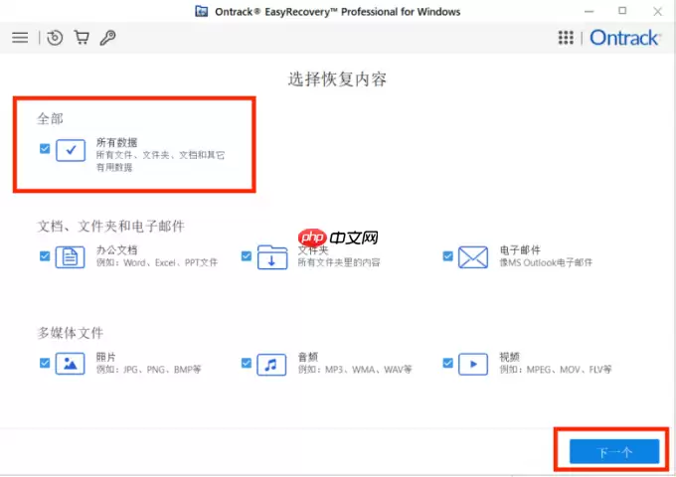
Task: Click the 照片 picture icon
Action: coord(71,364)
